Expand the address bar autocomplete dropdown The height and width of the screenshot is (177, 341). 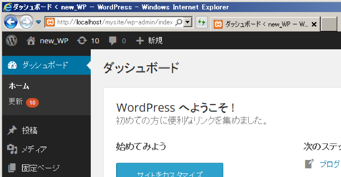point(188,22)
